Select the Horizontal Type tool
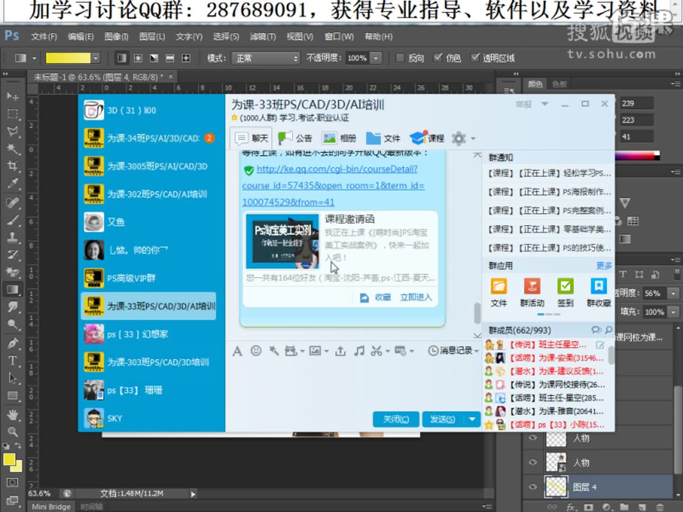The image size is (683, 512). coord(13,361)
